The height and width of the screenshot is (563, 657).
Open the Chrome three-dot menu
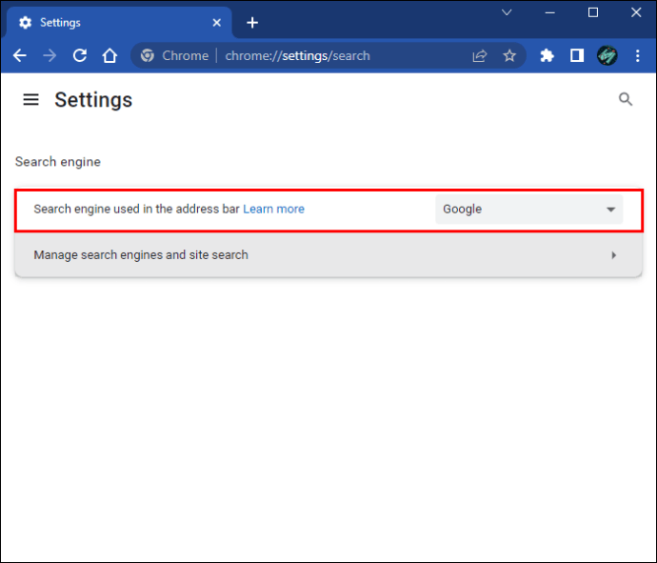pos(638,56)
